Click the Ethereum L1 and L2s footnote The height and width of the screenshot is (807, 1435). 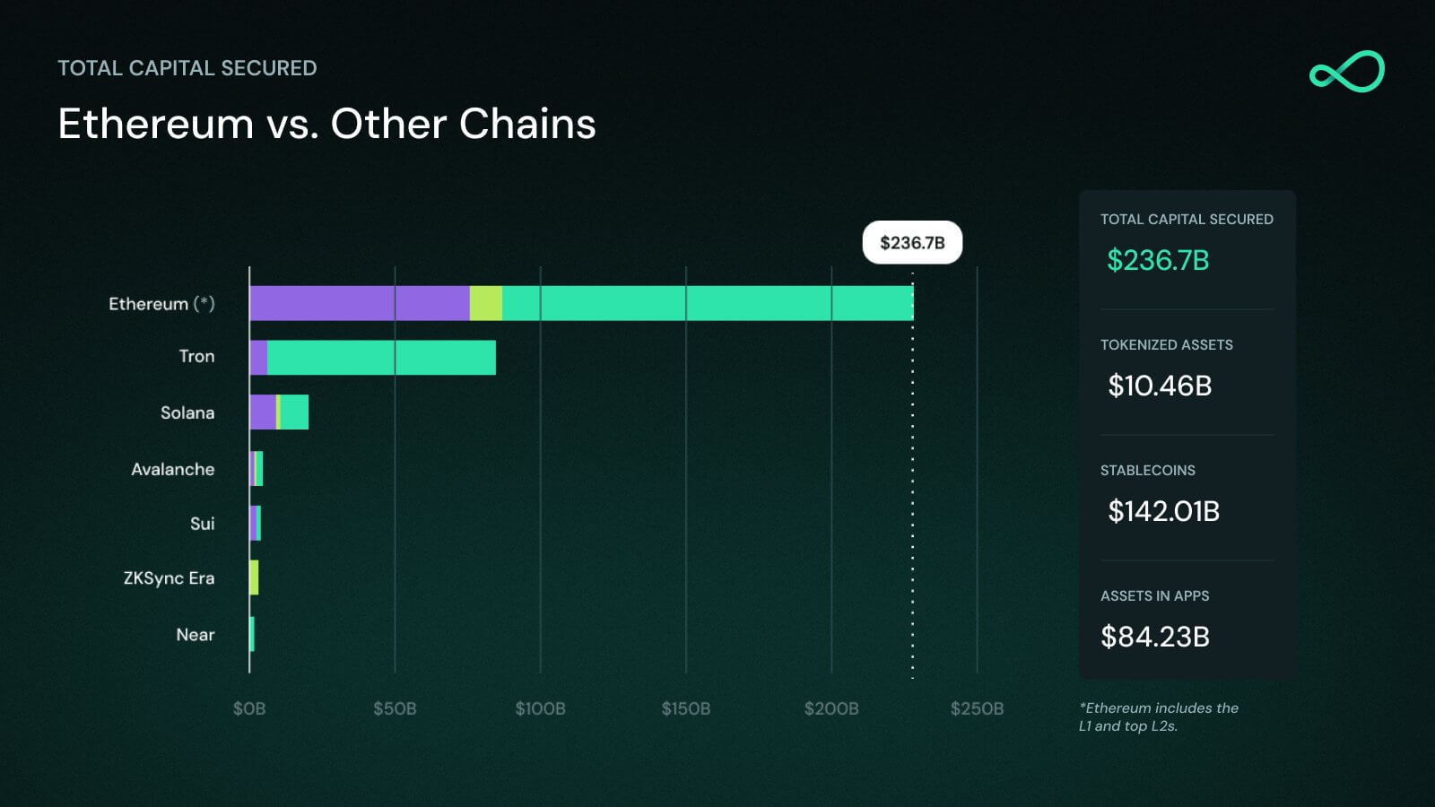pos(1158,717)
